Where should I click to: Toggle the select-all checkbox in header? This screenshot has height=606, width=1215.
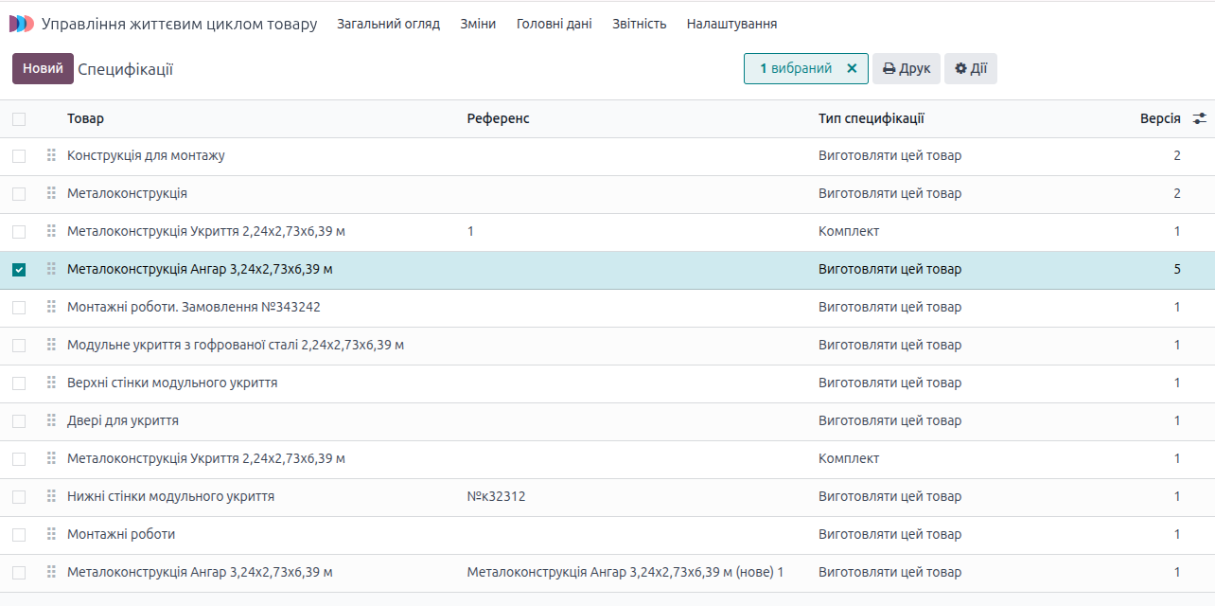pos(19,119)
